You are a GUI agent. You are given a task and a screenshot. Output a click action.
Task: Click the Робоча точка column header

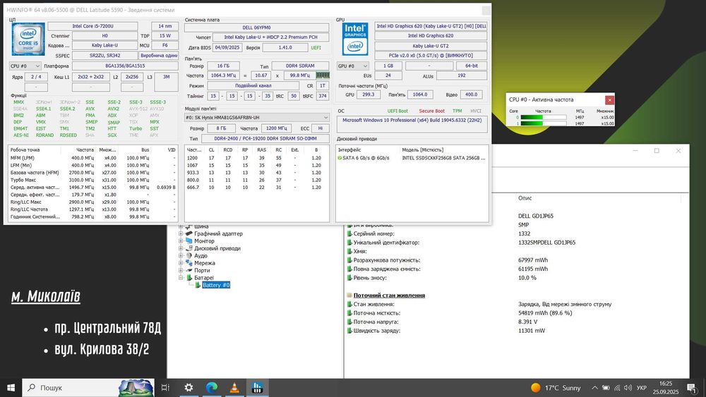click(x=25, y=149)
